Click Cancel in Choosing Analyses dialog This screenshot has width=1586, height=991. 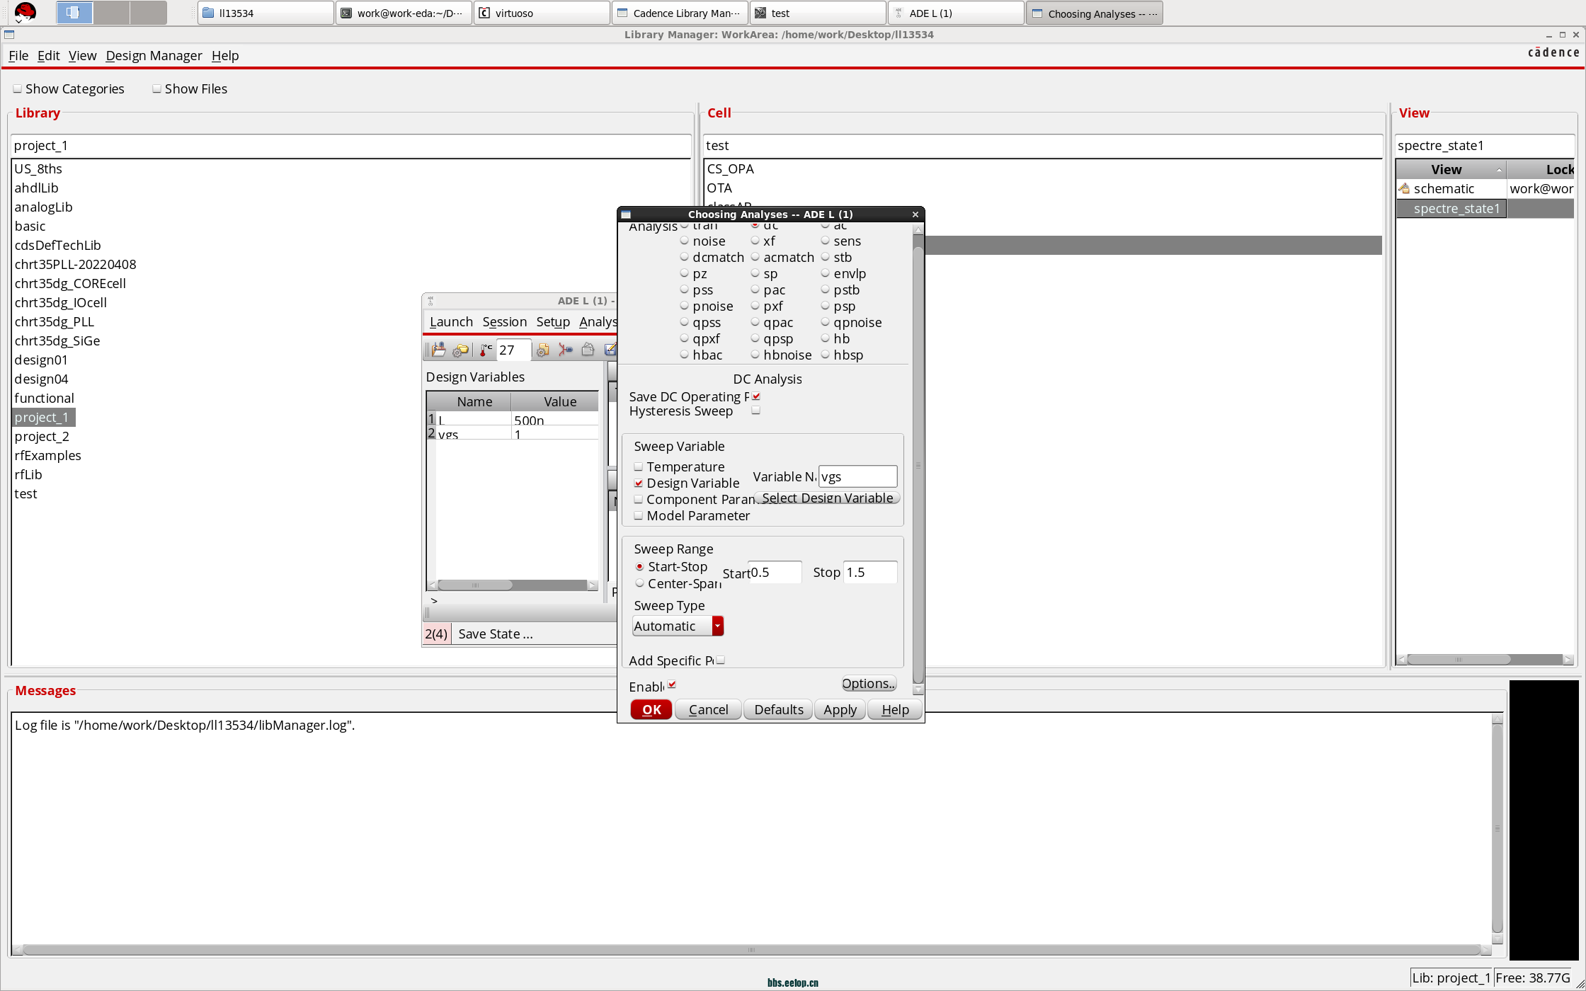(x=708, y=709)
